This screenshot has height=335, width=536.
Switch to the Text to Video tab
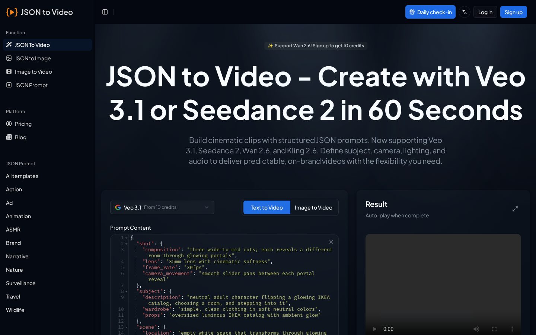[x=267, y=207]
